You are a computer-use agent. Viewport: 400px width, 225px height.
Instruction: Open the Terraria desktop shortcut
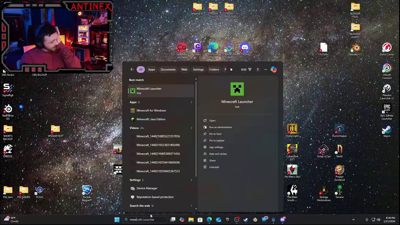339,192
